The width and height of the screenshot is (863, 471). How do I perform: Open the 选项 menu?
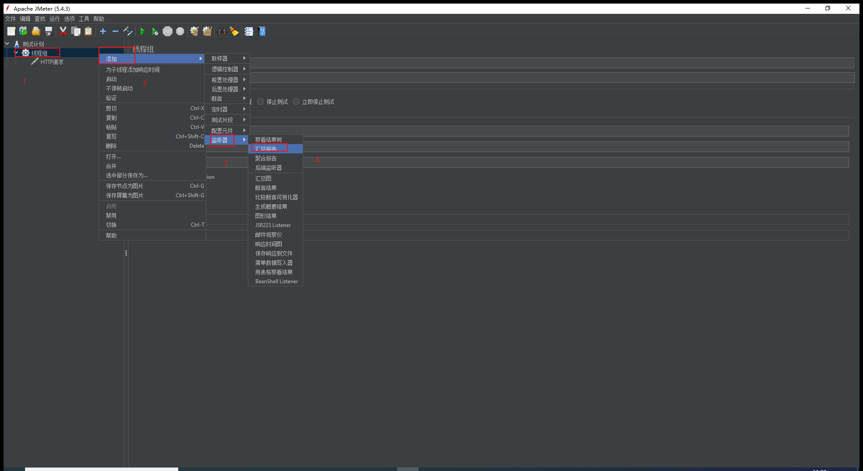coord(69,19)
